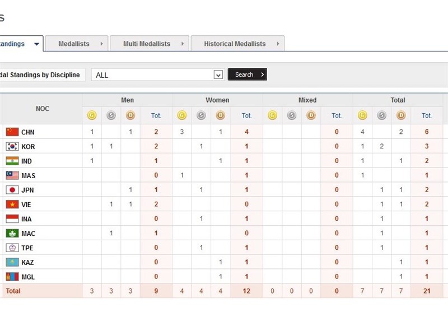
Task: Open the Medallists tab
Action: [x=74, y=44]
